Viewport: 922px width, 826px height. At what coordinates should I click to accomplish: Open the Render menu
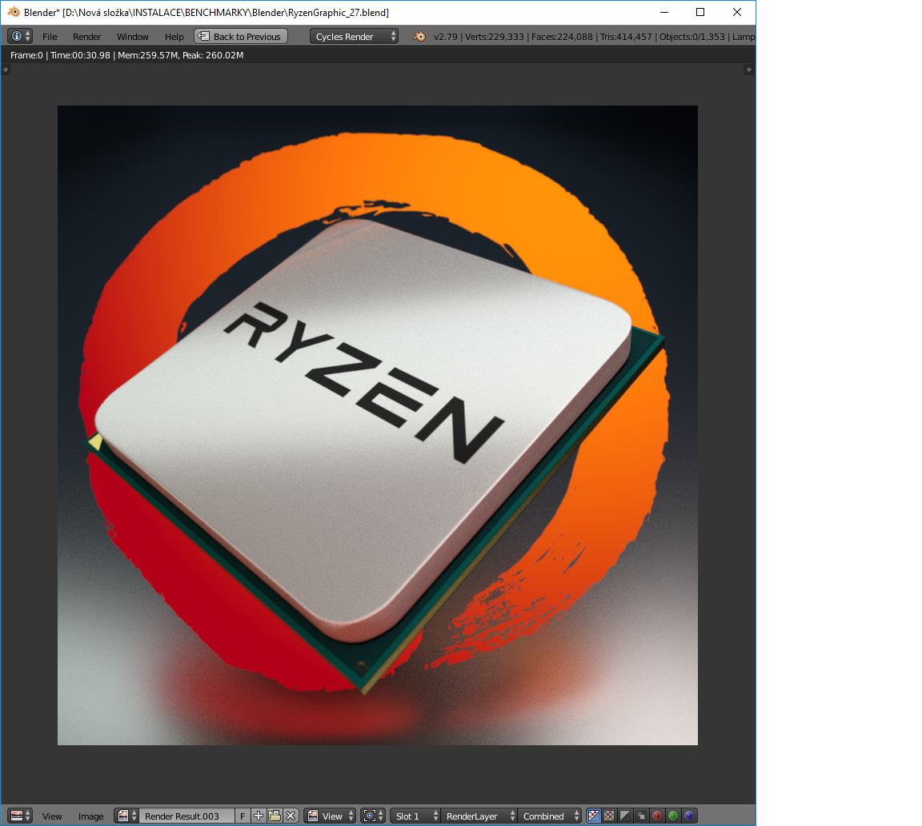click(x=86, y=37)
